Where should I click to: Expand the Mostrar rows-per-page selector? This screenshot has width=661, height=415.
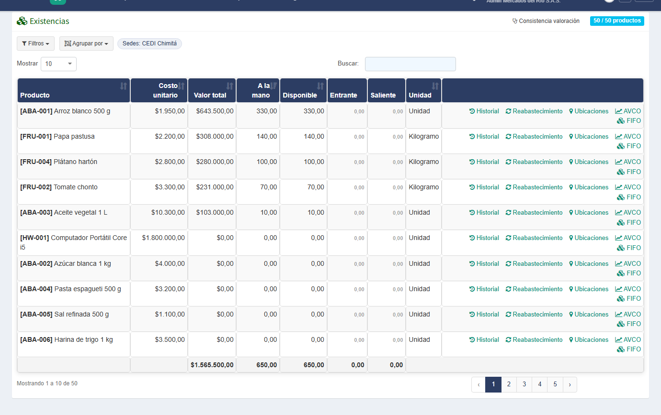(58, 64)
